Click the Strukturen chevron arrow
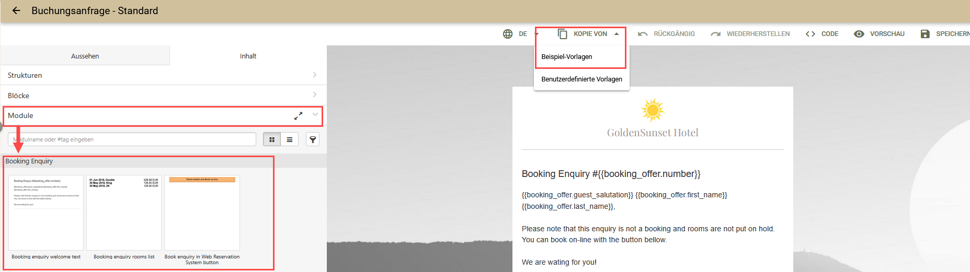The image size is (970, 272). pyautogui.click(x=314, y=75)
